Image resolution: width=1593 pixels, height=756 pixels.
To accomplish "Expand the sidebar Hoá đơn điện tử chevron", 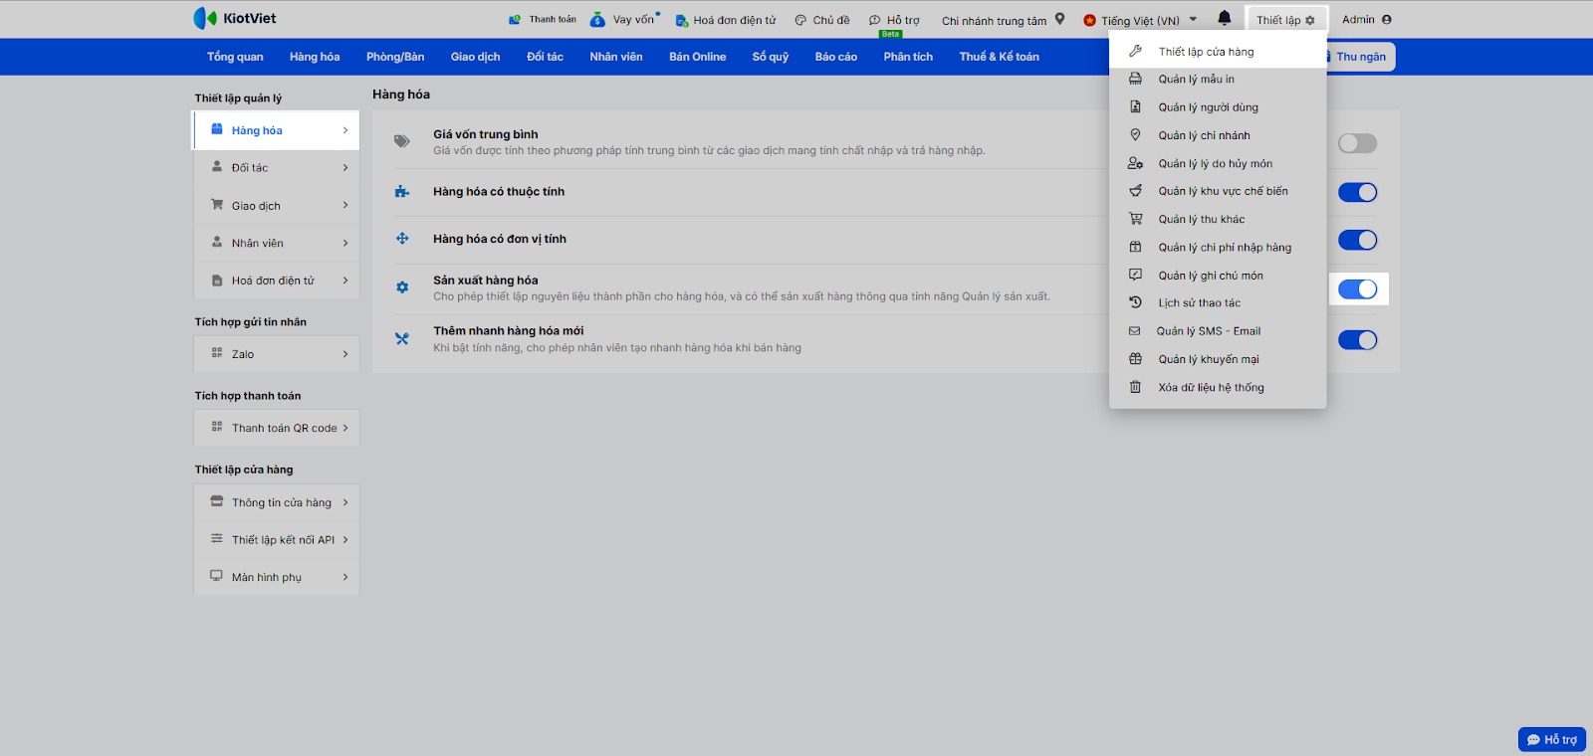I will tap(345, 281).
